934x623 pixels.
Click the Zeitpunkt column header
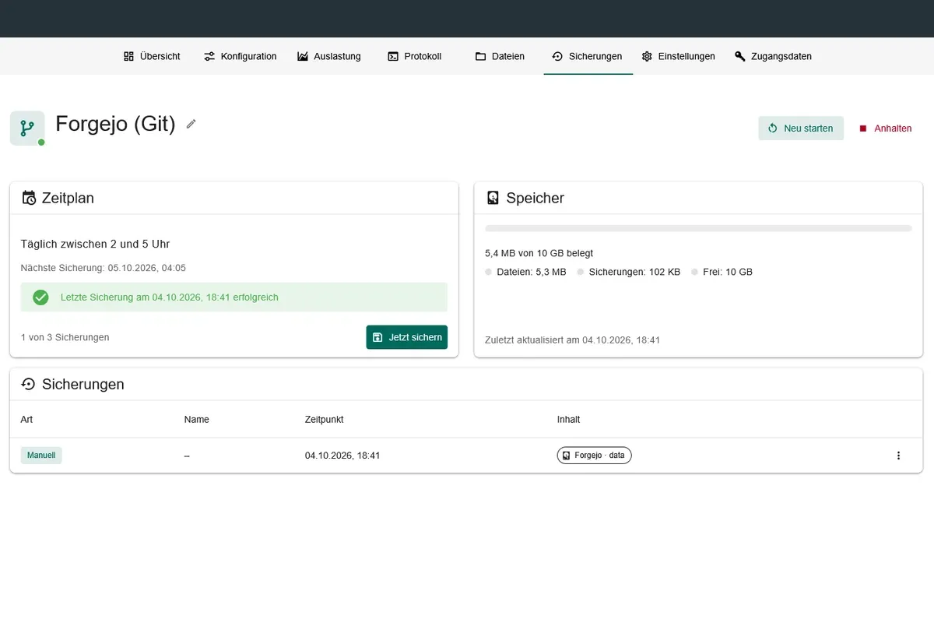tap(325, 420)
